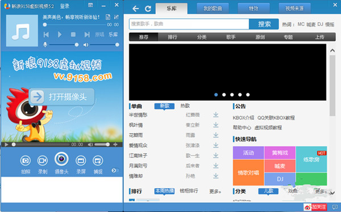341x212 pixels.
Task: Play the video preview at bottom bar
Action: click(6, 145)
